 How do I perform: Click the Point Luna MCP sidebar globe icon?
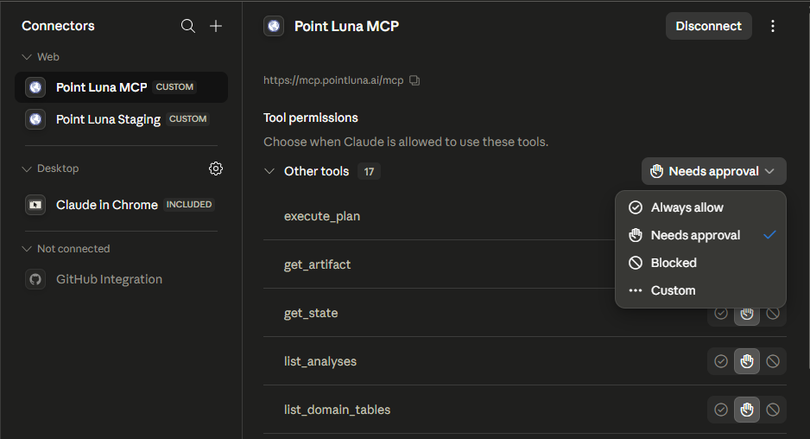[x=35, y=87]
